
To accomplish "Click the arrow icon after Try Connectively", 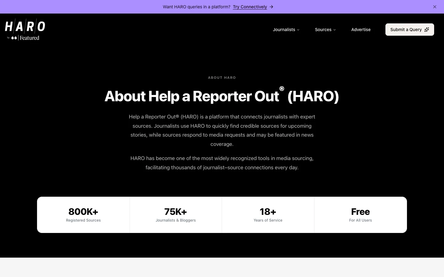I will [x=271, y=7].
